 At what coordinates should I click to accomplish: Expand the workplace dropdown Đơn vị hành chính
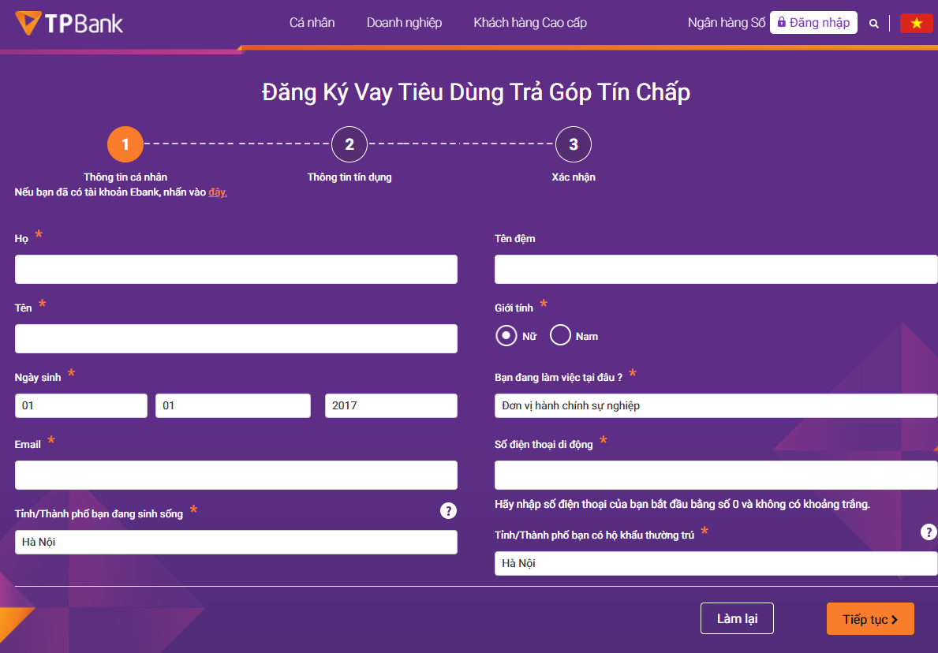click(716, 405)
